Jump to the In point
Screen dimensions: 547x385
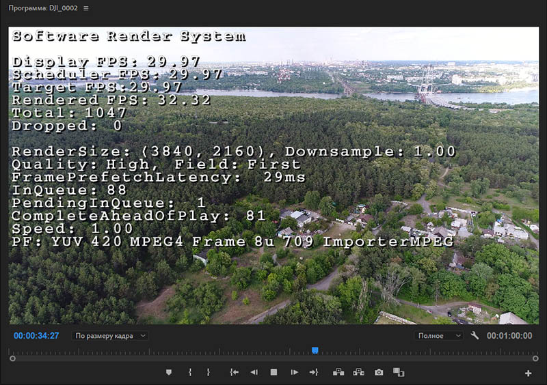click(234, 373)
